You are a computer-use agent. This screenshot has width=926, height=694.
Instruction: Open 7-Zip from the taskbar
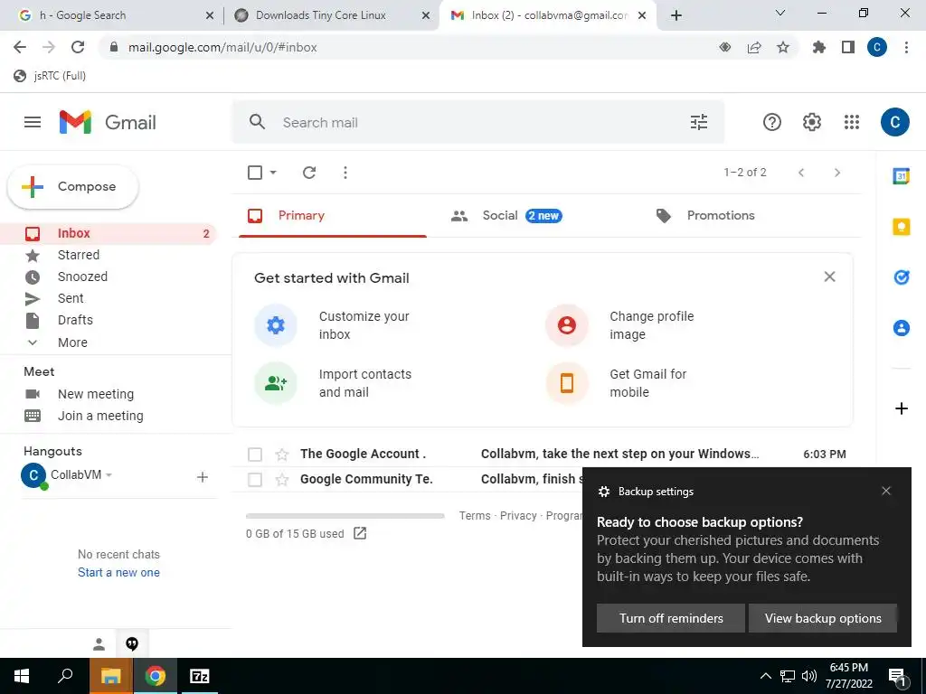[x=199, y=676]
